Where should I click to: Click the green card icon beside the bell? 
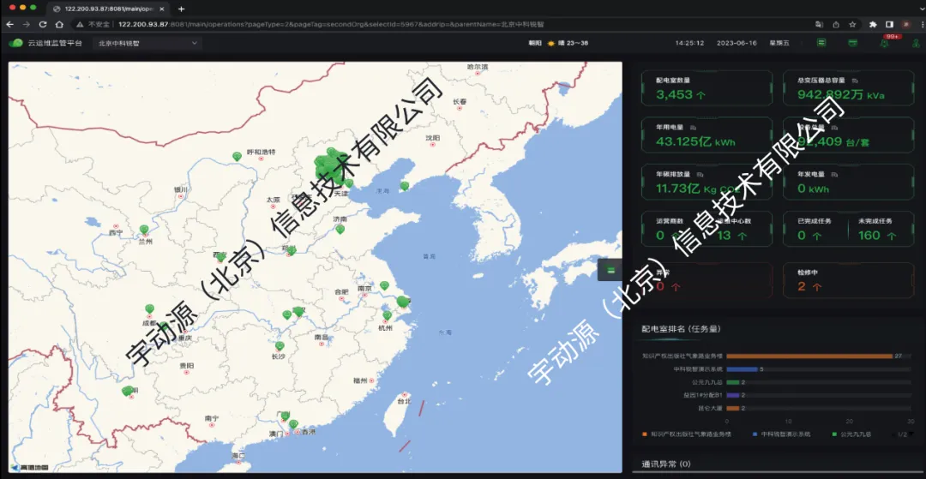[x=852, y=42]
